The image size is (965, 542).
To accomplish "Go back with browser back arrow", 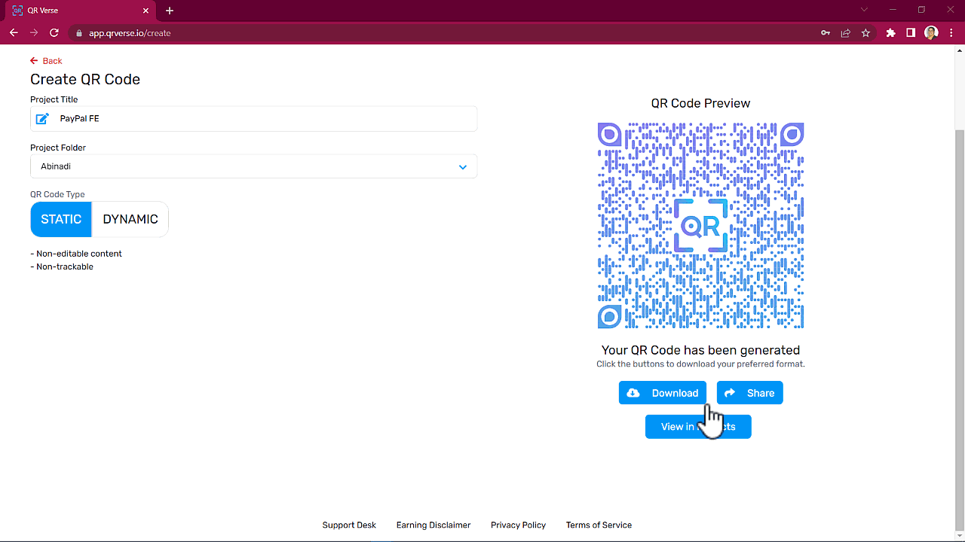I will (14, 33).
